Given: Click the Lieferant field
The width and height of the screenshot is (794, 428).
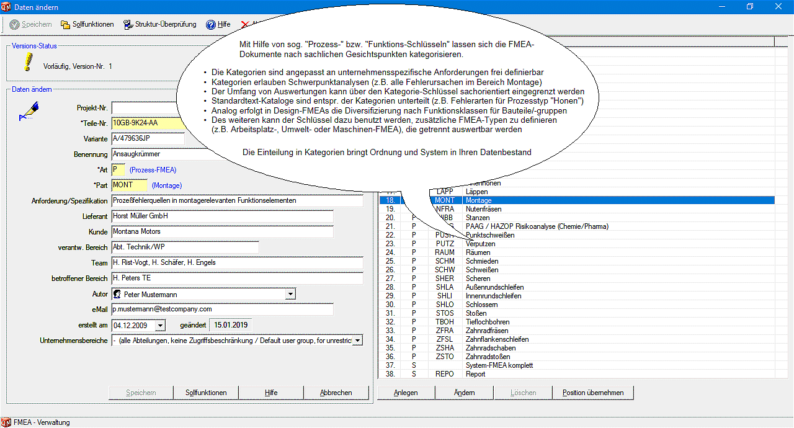Looking at the screenshot, I should [x=222, y=216].
